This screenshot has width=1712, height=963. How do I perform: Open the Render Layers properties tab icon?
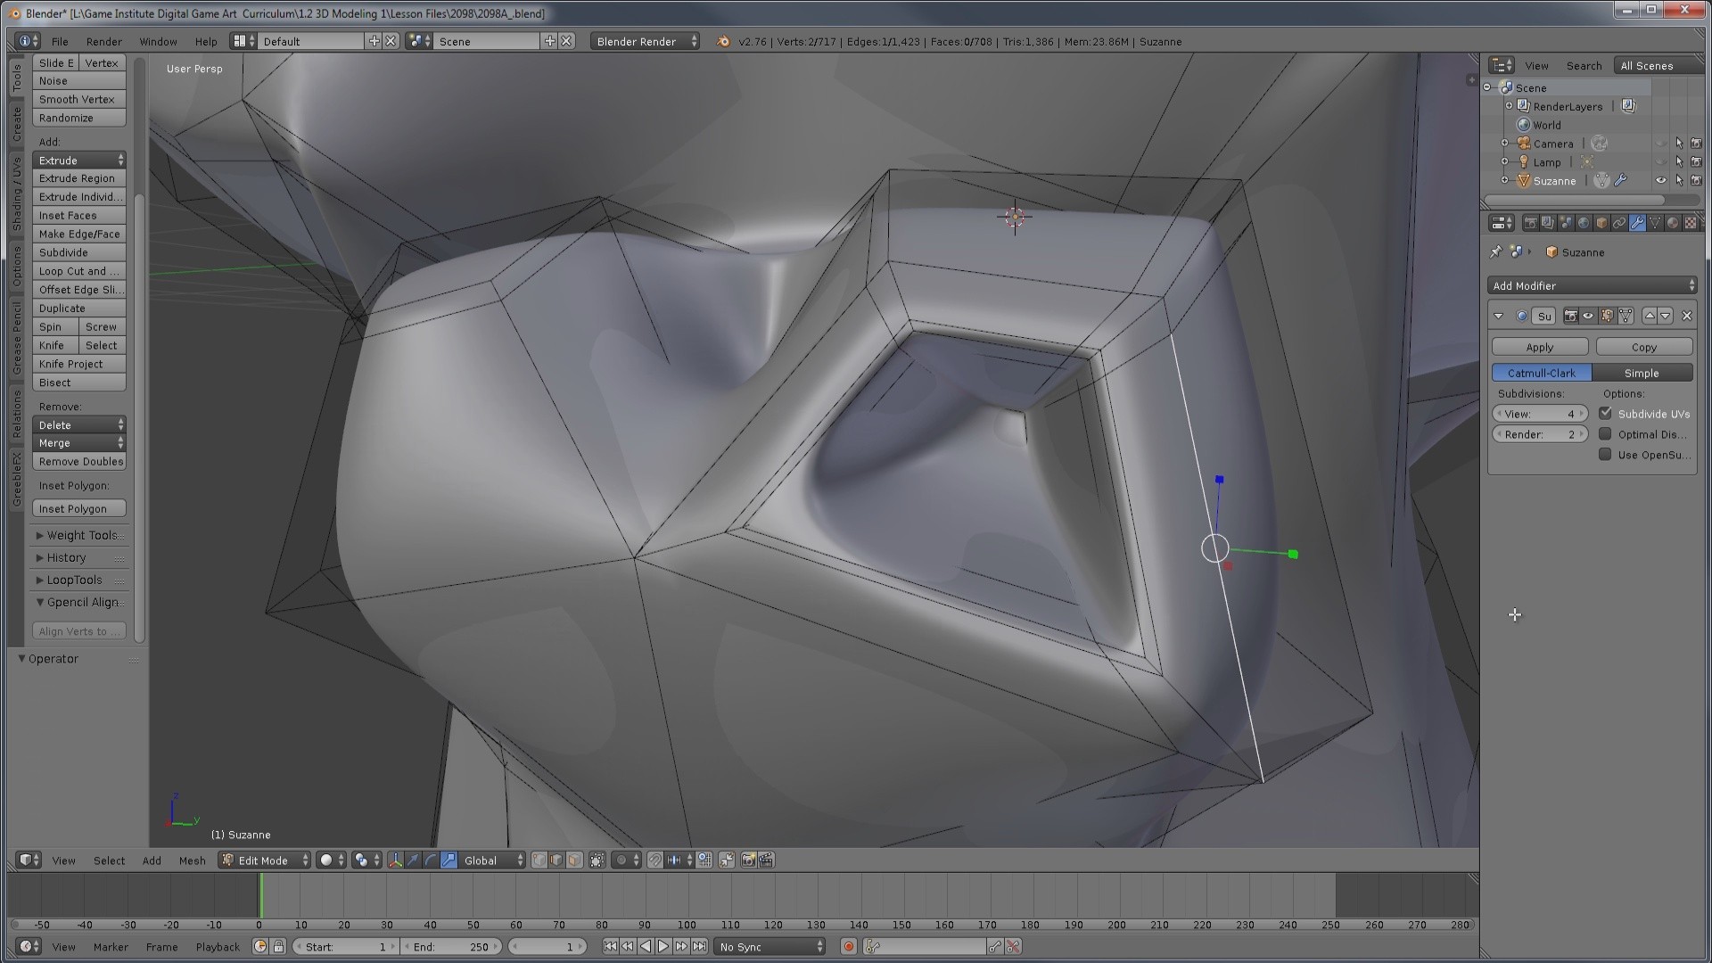point(1548,223)
